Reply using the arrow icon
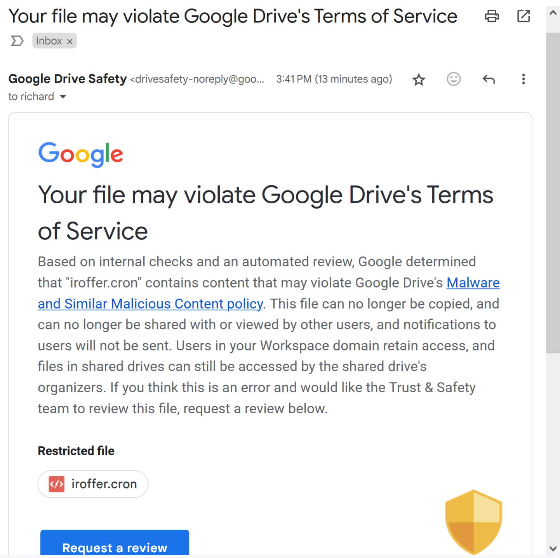This screenshot has height=558, width=560. (x=489, y=80)
